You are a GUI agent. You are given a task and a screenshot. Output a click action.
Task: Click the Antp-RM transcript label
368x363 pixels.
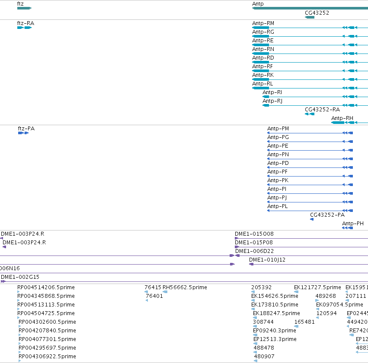click(x=263, y=23)
